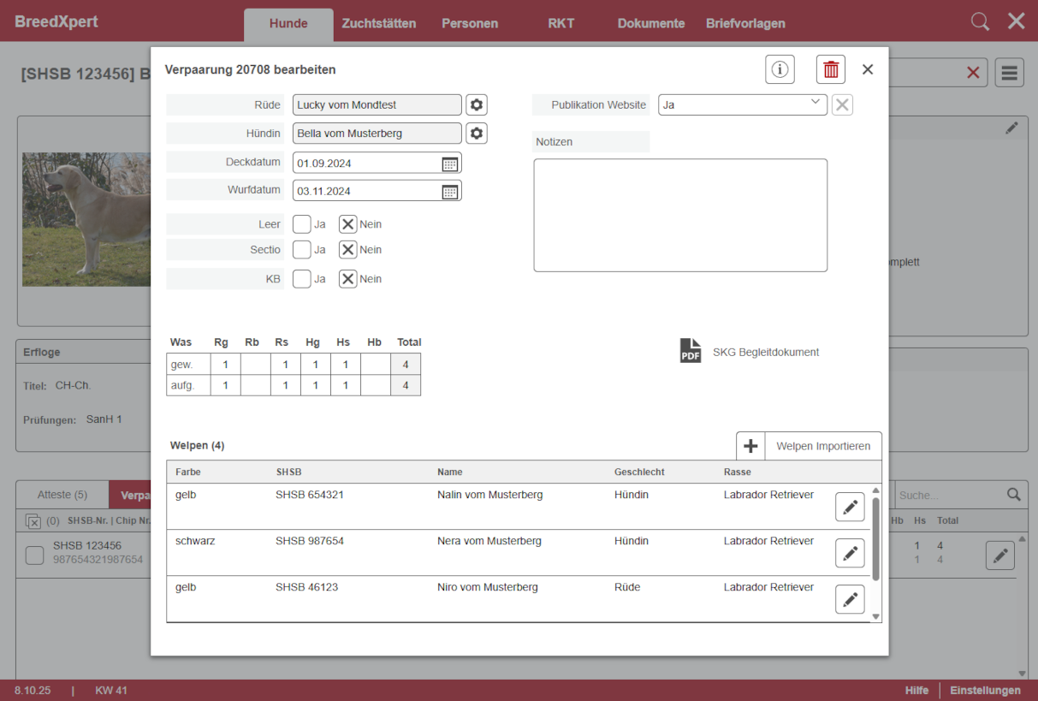Check the KB Ja checkbox

[x=302, y=279]
